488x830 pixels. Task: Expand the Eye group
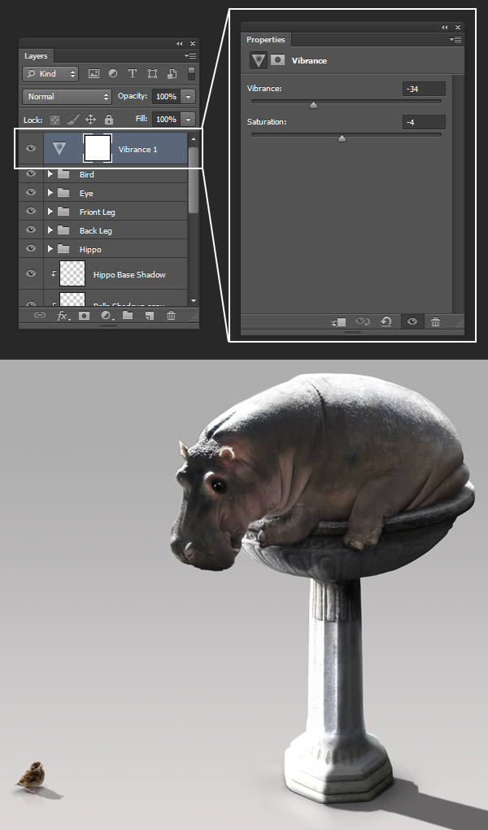click(50, 193)
